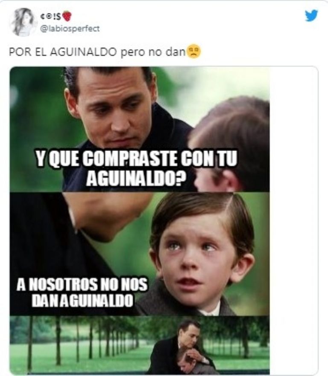Open the tweet author's profile picture

23,22
